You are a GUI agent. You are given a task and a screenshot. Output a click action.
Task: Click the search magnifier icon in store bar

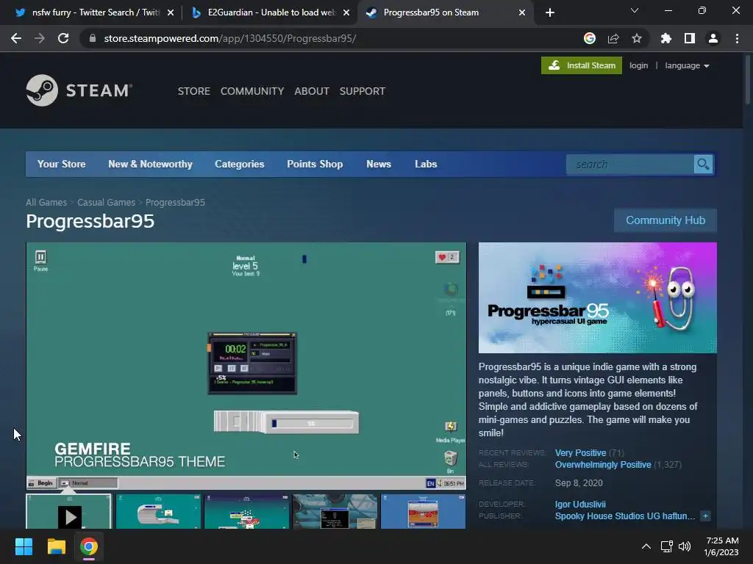point(703,164)
